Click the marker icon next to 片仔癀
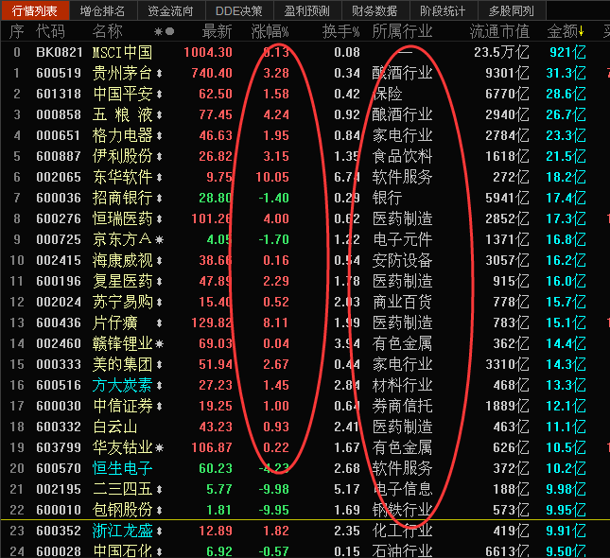The image size is (610, 558). coord(159,323)
